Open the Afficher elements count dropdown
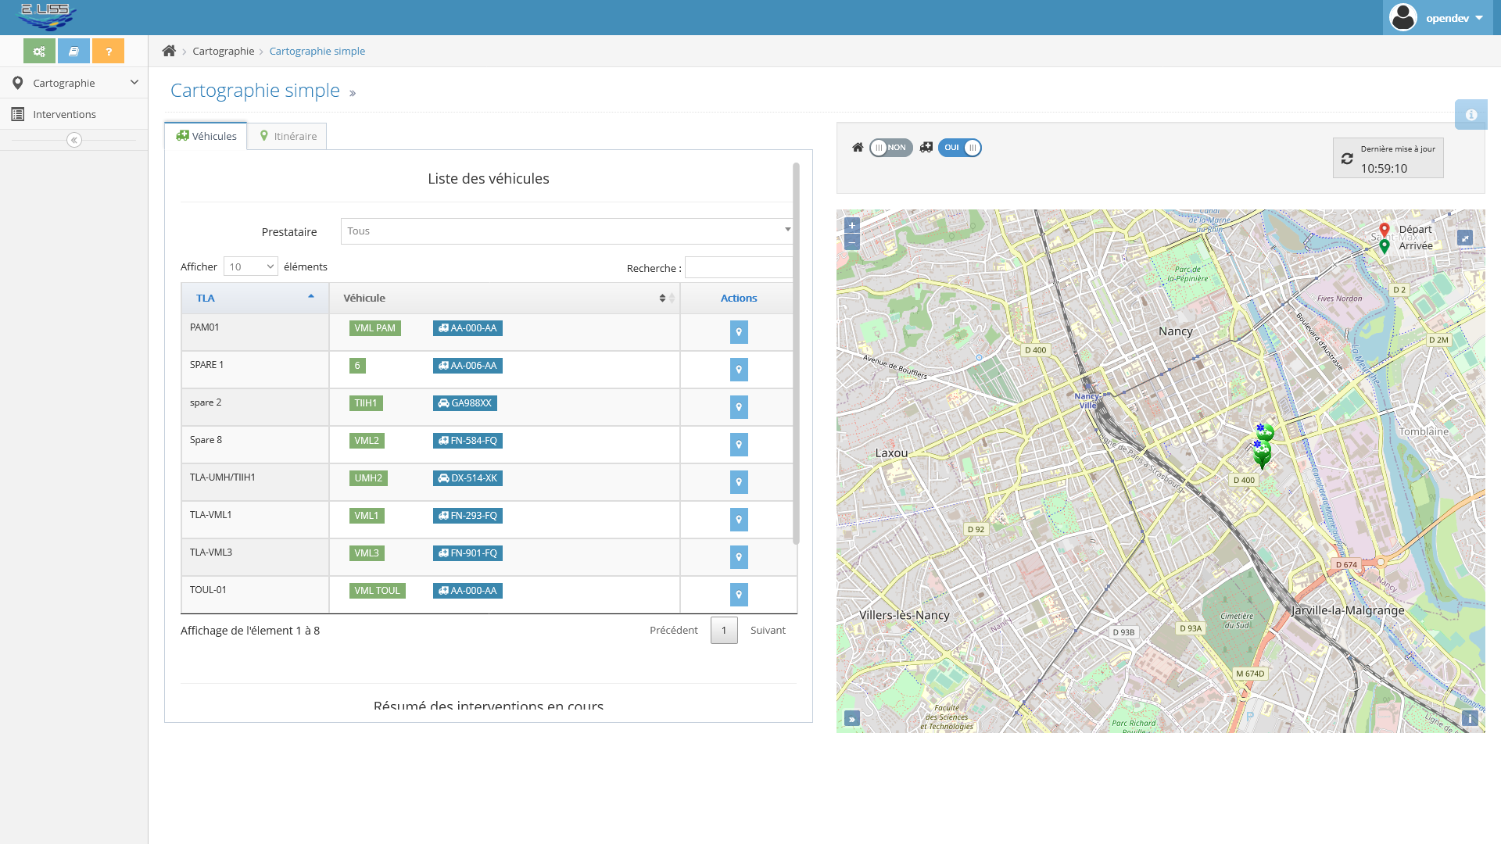 (x=250, y=266)
